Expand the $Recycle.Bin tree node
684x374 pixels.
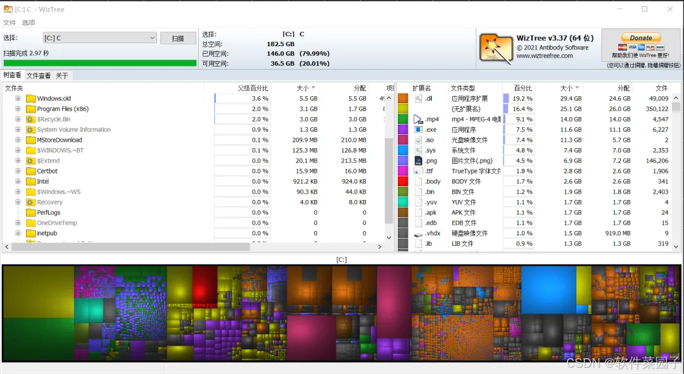(x=18, y=119)
